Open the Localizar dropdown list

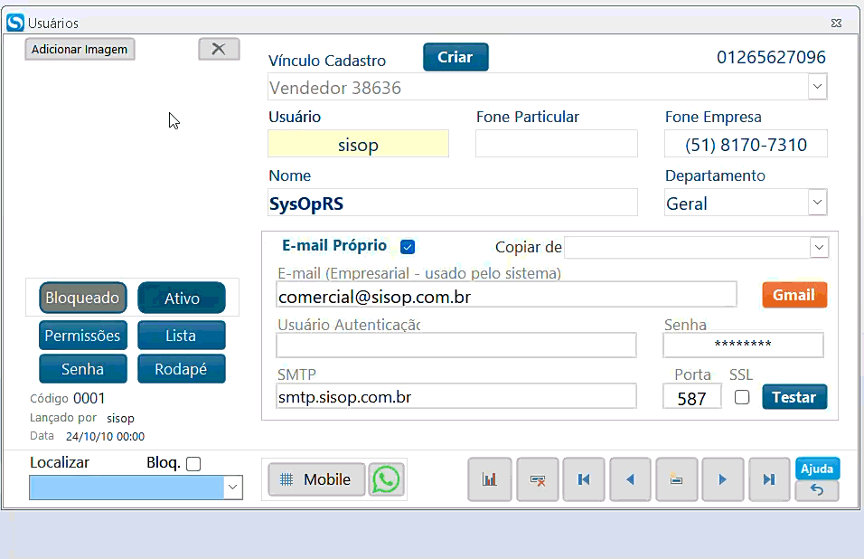(x=233, y=488)
